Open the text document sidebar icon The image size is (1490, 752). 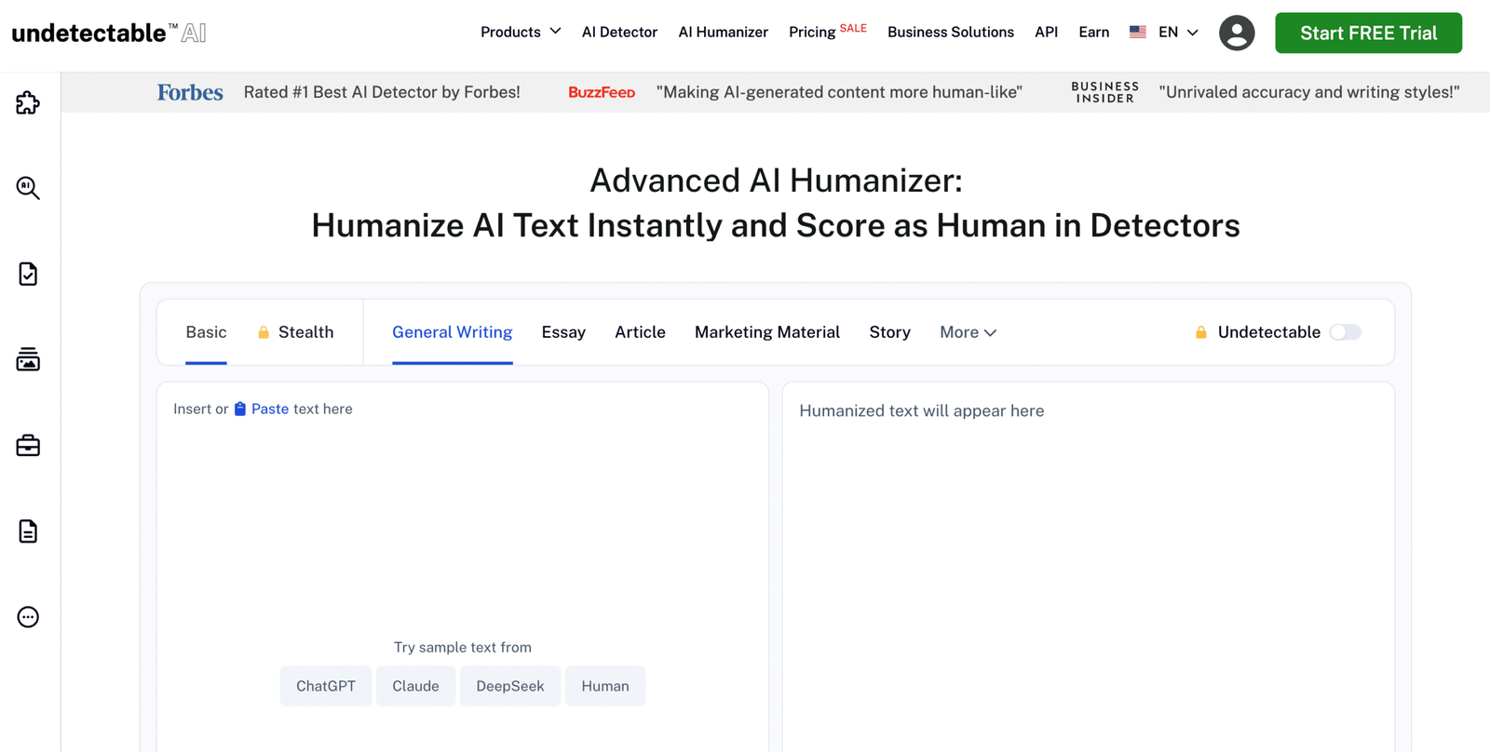28,531
